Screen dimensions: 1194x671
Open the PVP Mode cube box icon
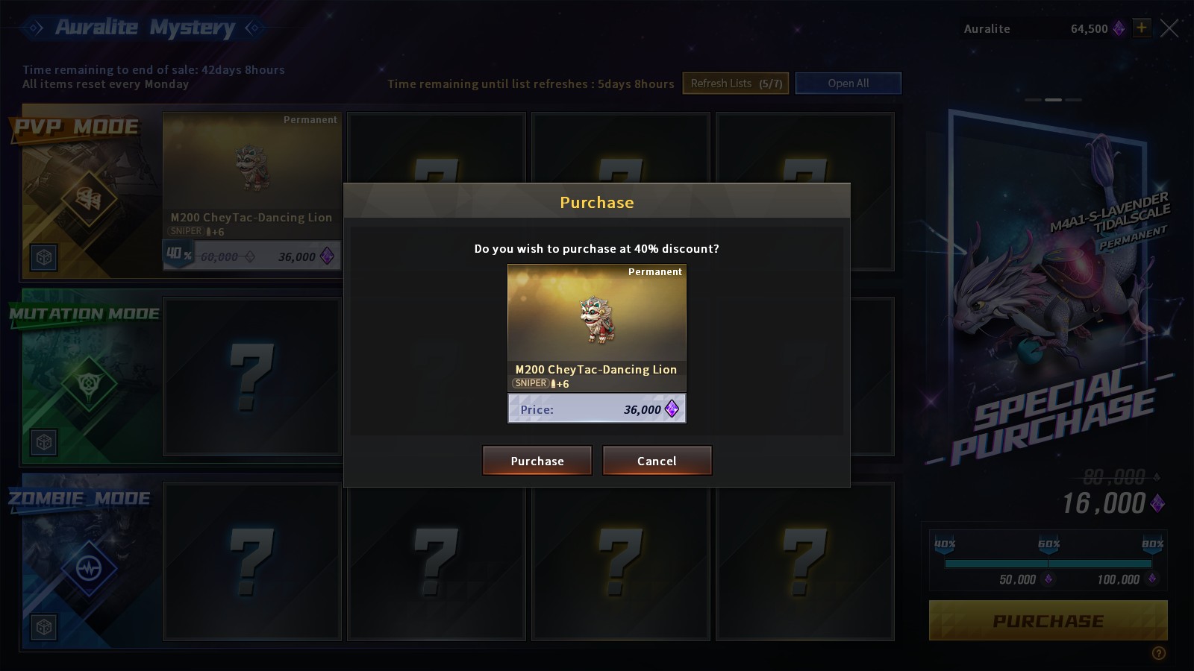coord(44,257)
